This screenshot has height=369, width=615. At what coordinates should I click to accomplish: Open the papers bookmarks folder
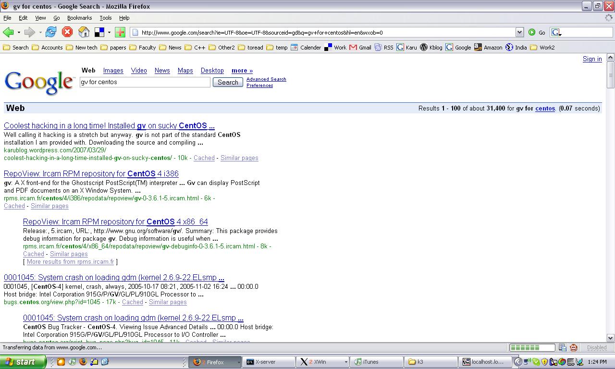113,47
